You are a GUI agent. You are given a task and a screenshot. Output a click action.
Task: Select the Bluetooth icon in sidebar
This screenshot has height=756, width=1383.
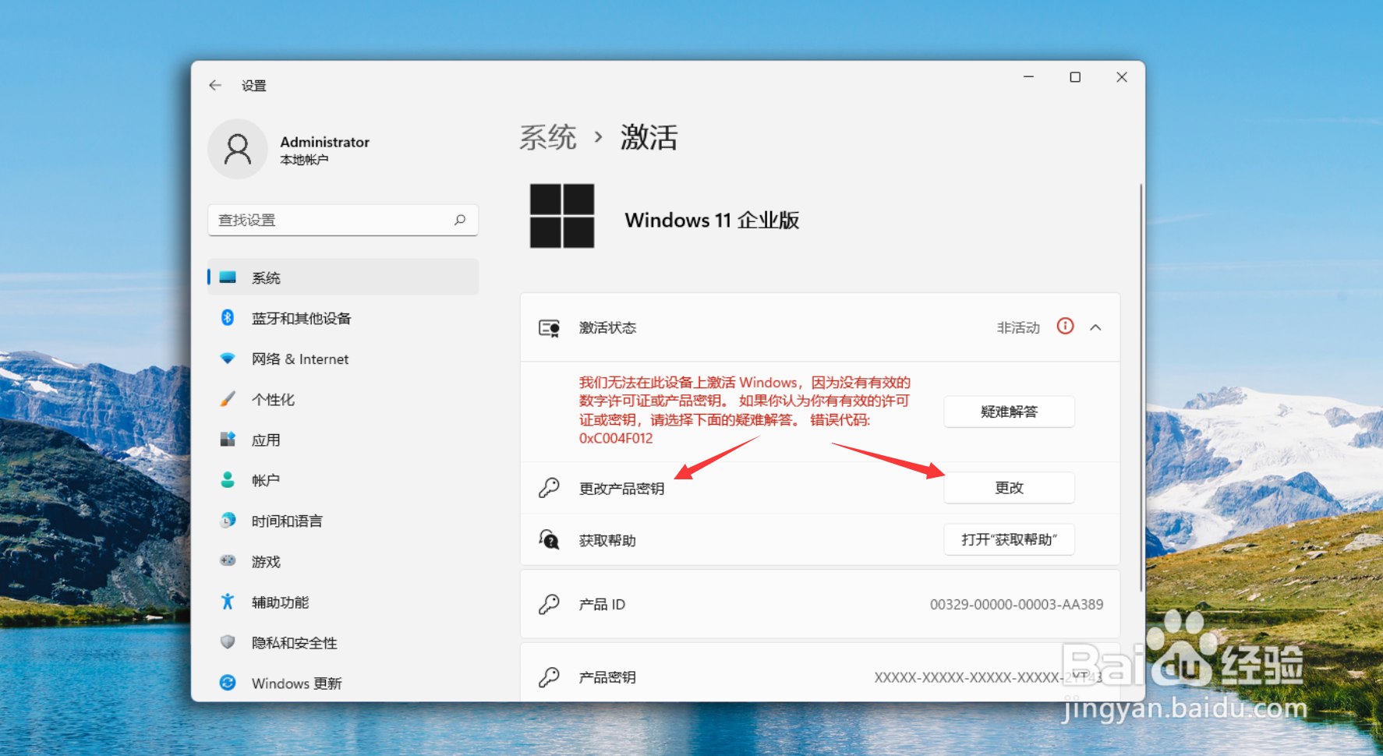(x=228, y=318)
